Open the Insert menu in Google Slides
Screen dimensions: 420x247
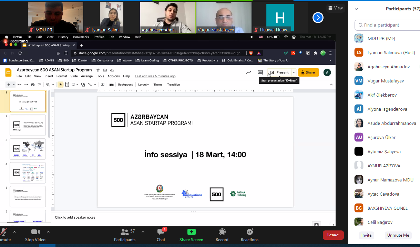pyautogui.click(x=49, y=76)
